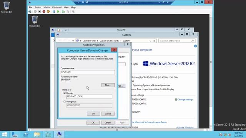Click Apply in System Properties

pos(122,123)
